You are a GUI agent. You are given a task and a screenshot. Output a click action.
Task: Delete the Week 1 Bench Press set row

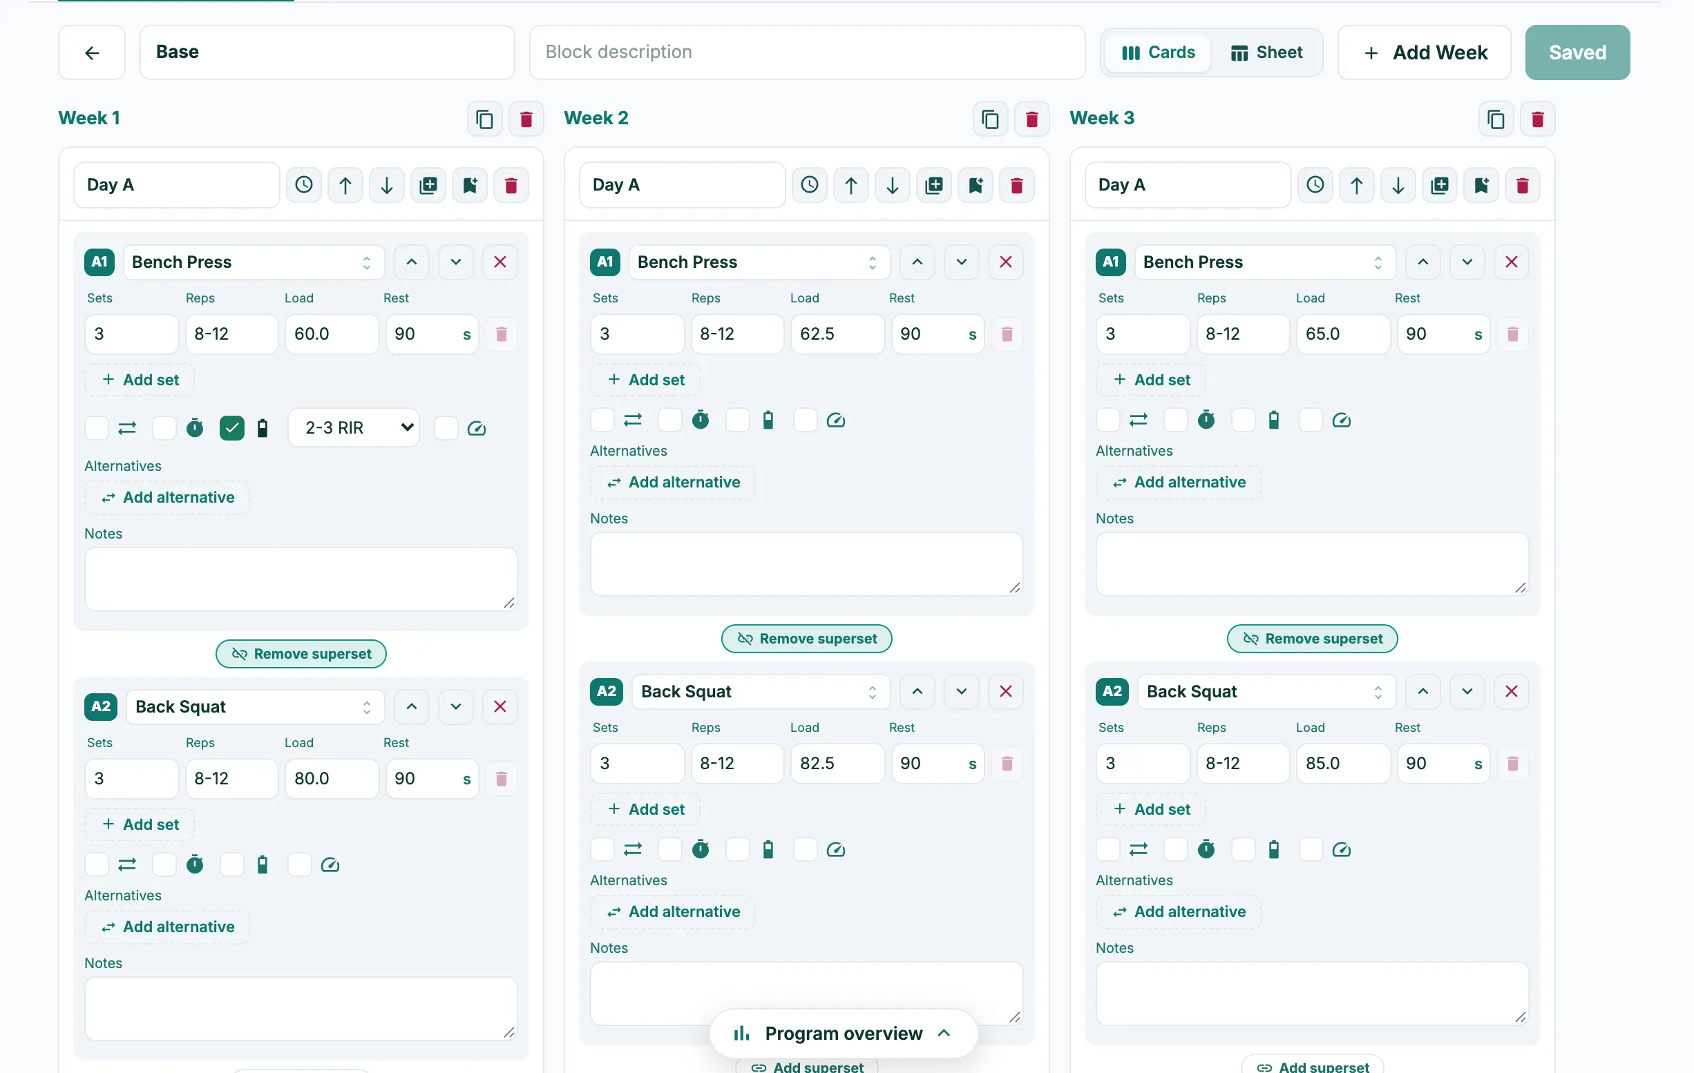pos(502,334)
